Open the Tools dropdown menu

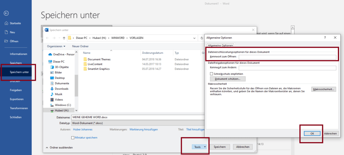[x=200, y=147]
